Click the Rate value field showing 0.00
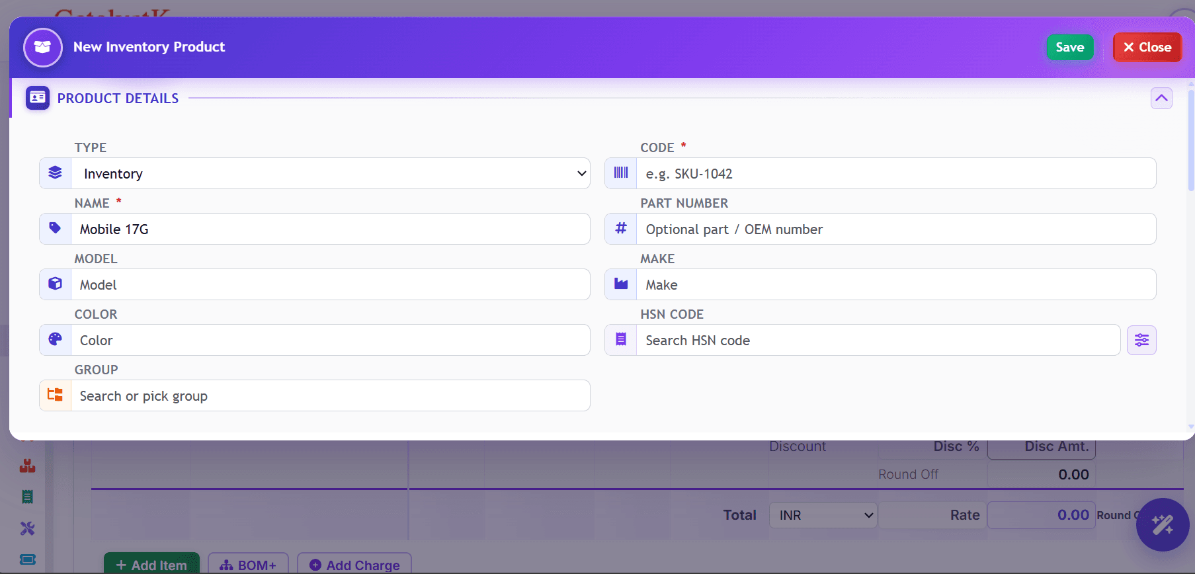The width and height of the screenshot is (1195, 574). click(1042, 515)
